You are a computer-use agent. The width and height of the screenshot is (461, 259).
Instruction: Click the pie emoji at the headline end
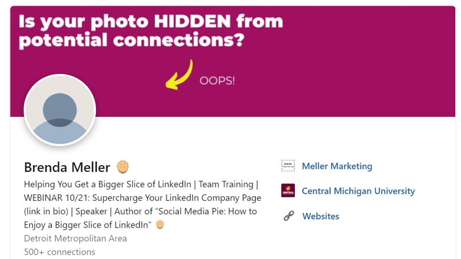160,224
